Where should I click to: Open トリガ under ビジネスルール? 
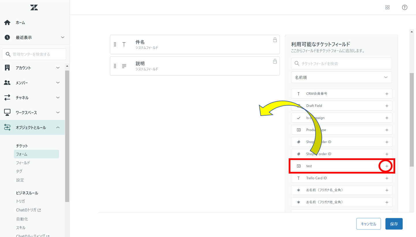pos(20,201)
